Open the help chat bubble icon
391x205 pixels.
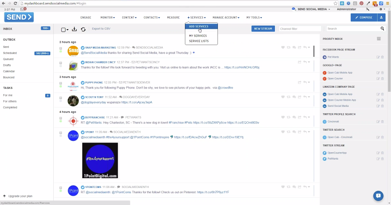click(x=378, y=196)
